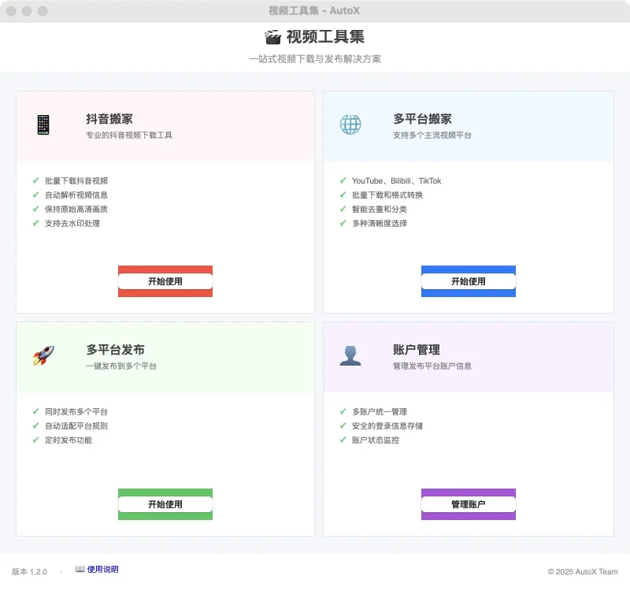The height and width of the screenshot is (591, 630).
Task: Click feature text 多种清晰度选择
Action: [380, 223]
